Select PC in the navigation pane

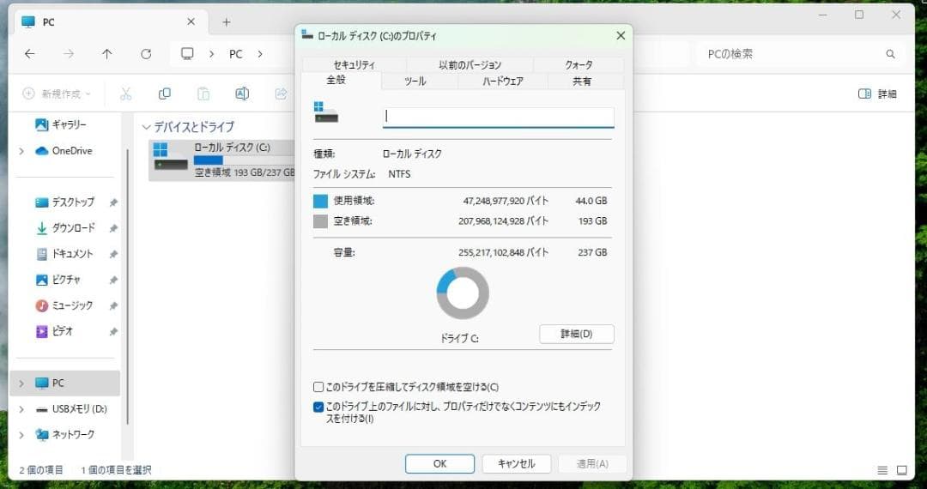coord(65,383)
